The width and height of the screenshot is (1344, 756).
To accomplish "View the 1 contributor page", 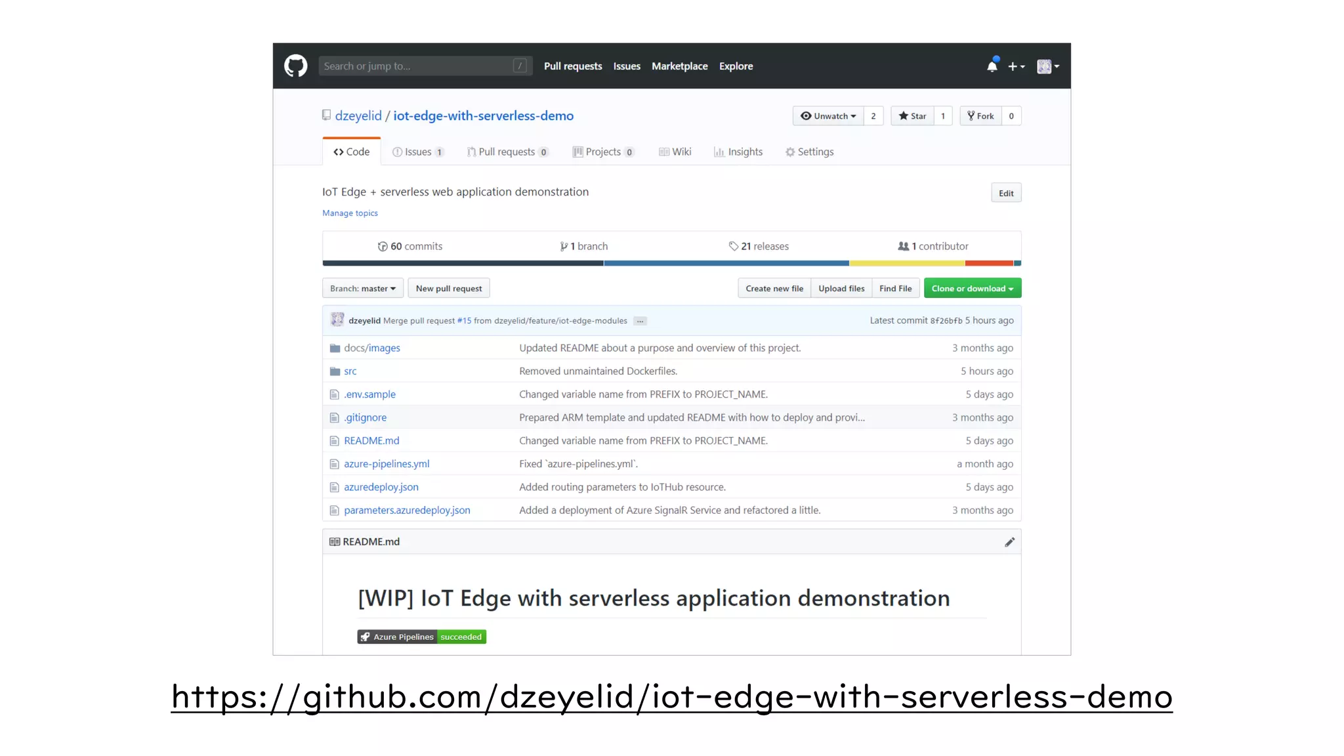I will pos(933,246).
